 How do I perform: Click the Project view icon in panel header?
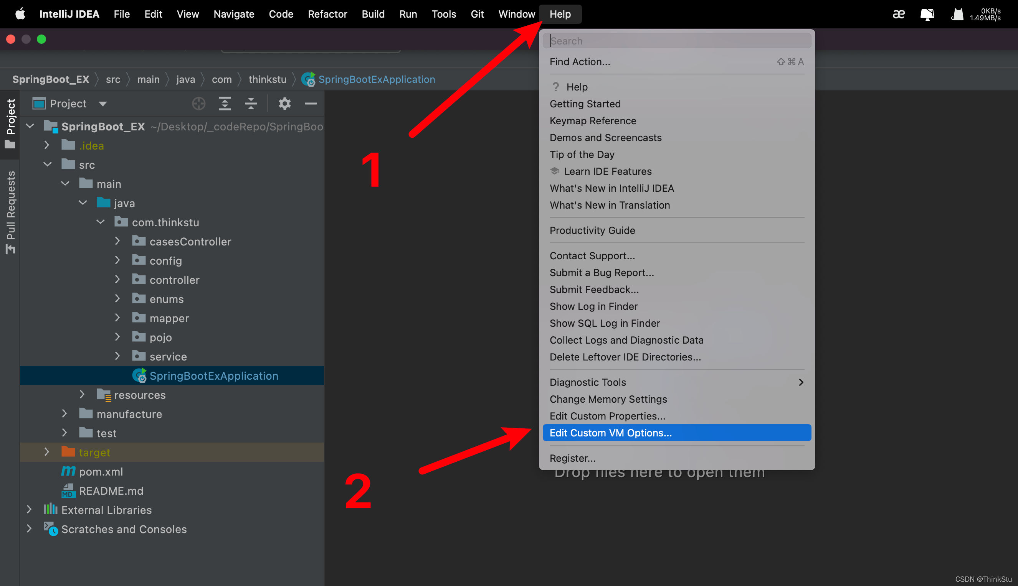point(39,104)
